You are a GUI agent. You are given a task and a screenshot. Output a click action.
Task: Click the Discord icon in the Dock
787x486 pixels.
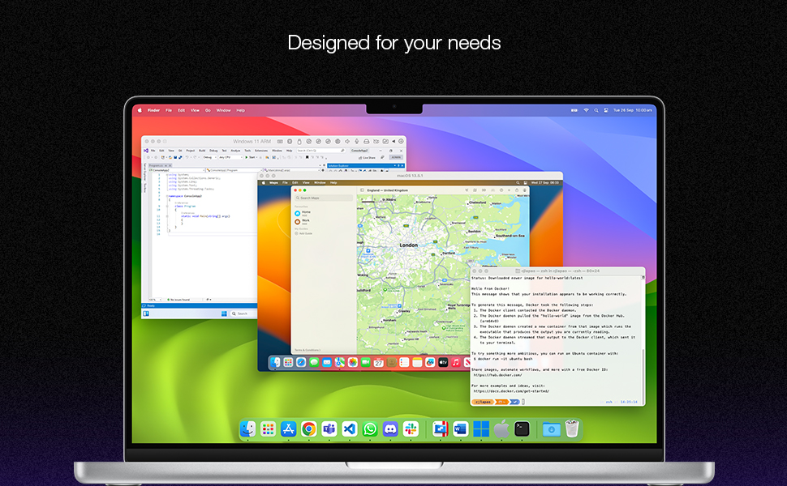(390, 428)
